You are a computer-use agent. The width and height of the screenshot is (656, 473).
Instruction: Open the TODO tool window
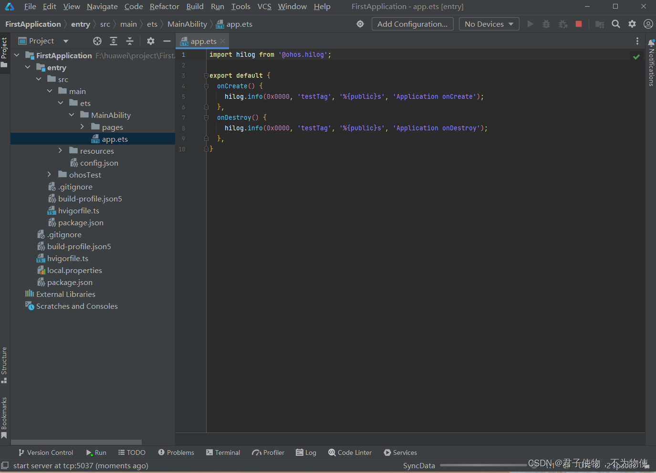click(132, 452)
